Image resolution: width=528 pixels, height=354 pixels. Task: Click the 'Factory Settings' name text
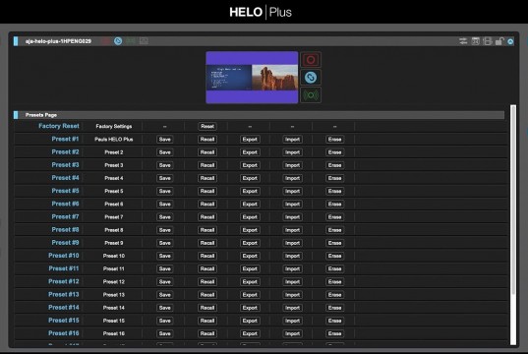(114, 126)
